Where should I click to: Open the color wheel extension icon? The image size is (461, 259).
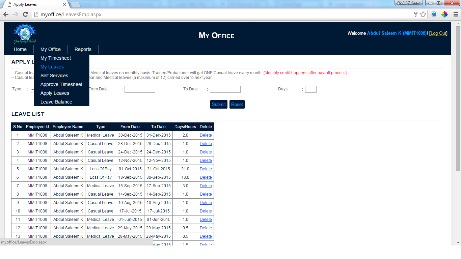point(444,15)
